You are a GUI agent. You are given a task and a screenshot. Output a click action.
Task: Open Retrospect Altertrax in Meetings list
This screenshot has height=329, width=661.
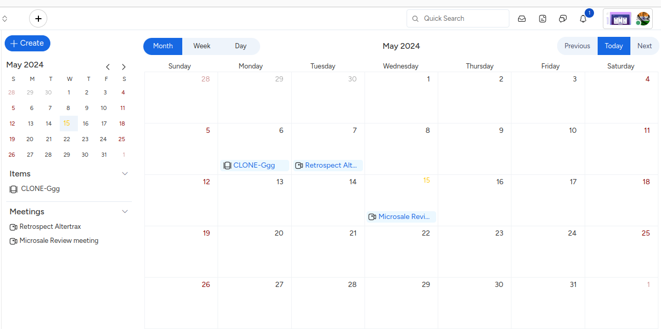tap(50, 227)
